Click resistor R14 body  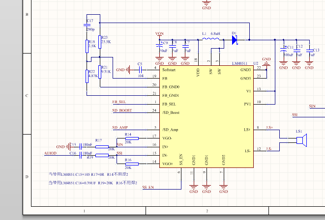tap(132, 138)
